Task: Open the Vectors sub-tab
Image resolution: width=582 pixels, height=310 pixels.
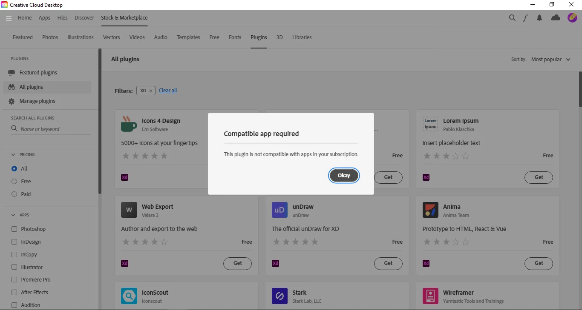Action: click(x=112, y=37)
